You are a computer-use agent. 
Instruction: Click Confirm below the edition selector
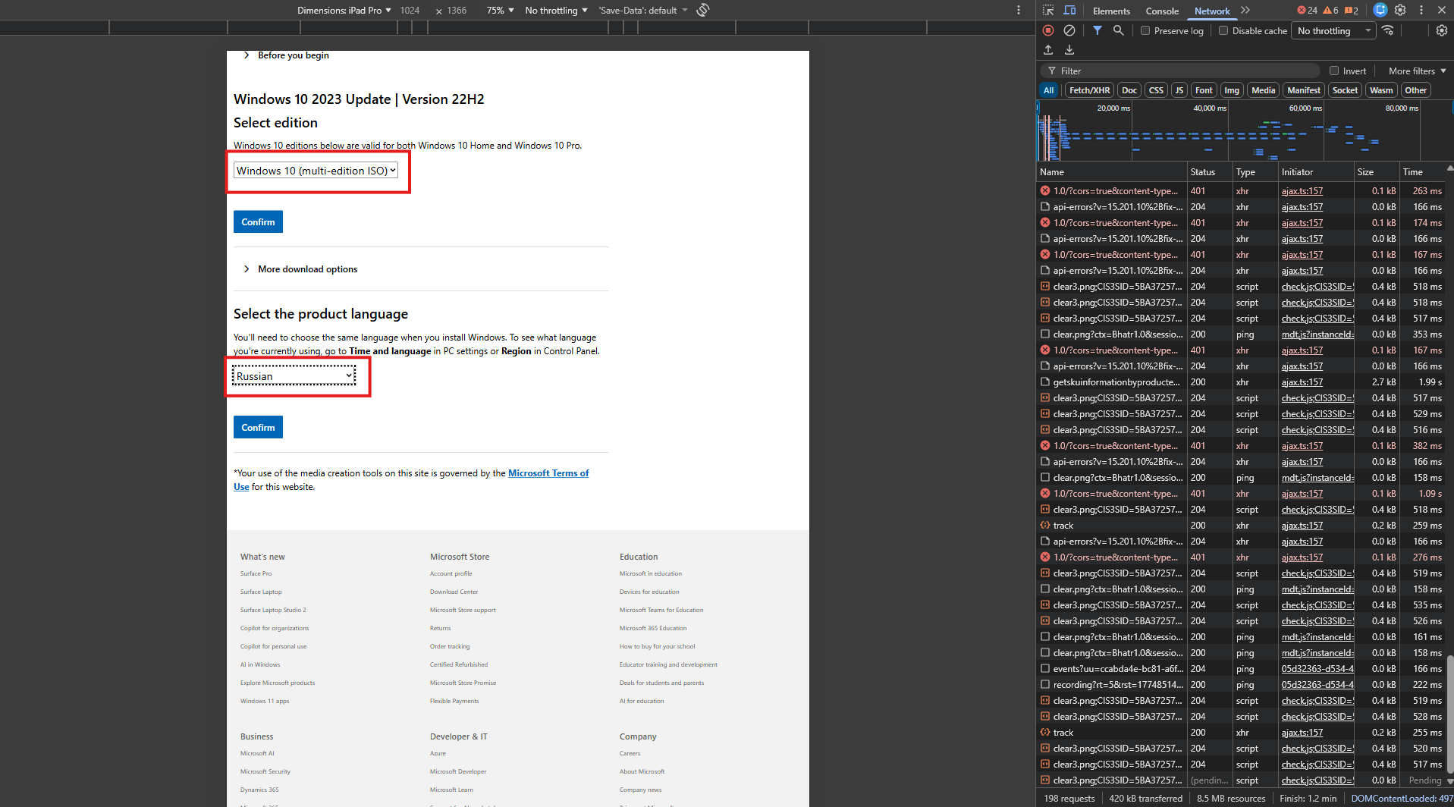[x=258, y=222]
